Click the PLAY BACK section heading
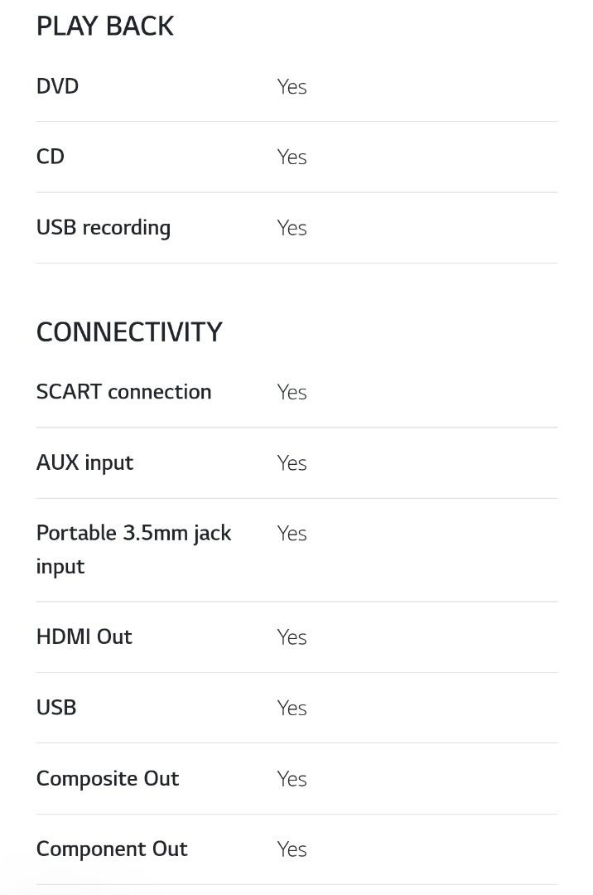The height and width of the screenshot is (895, 593). [105, 27]
